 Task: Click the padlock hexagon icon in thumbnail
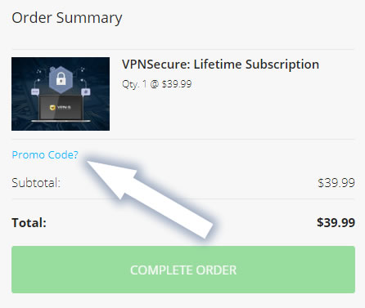61,78
